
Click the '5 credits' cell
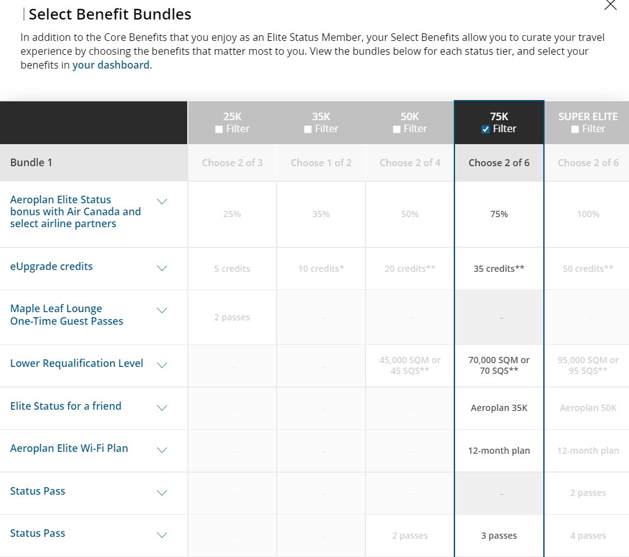[x=232, y=269]
